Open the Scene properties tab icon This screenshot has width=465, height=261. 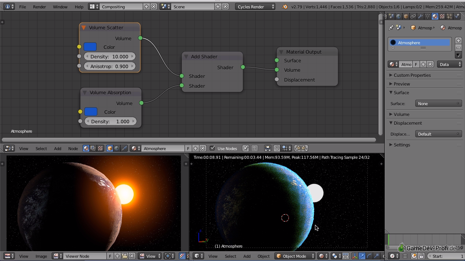click(391, 16)
